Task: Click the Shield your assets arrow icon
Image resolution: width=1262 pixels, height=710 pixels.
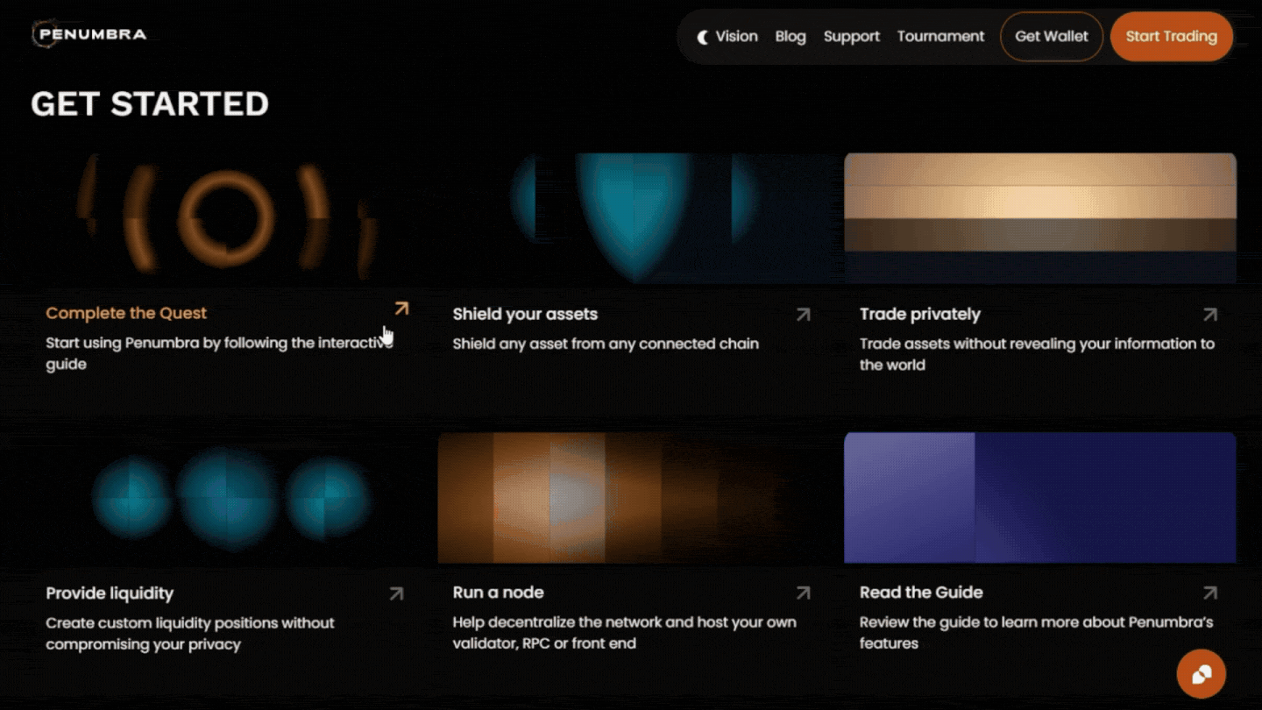Action: (804, 314)
